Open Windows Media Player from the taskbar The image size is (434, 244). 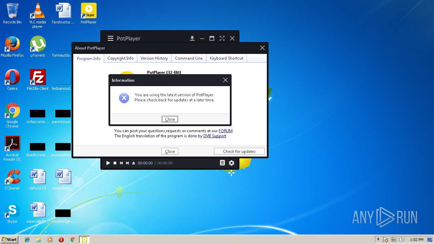coord(50,240)
